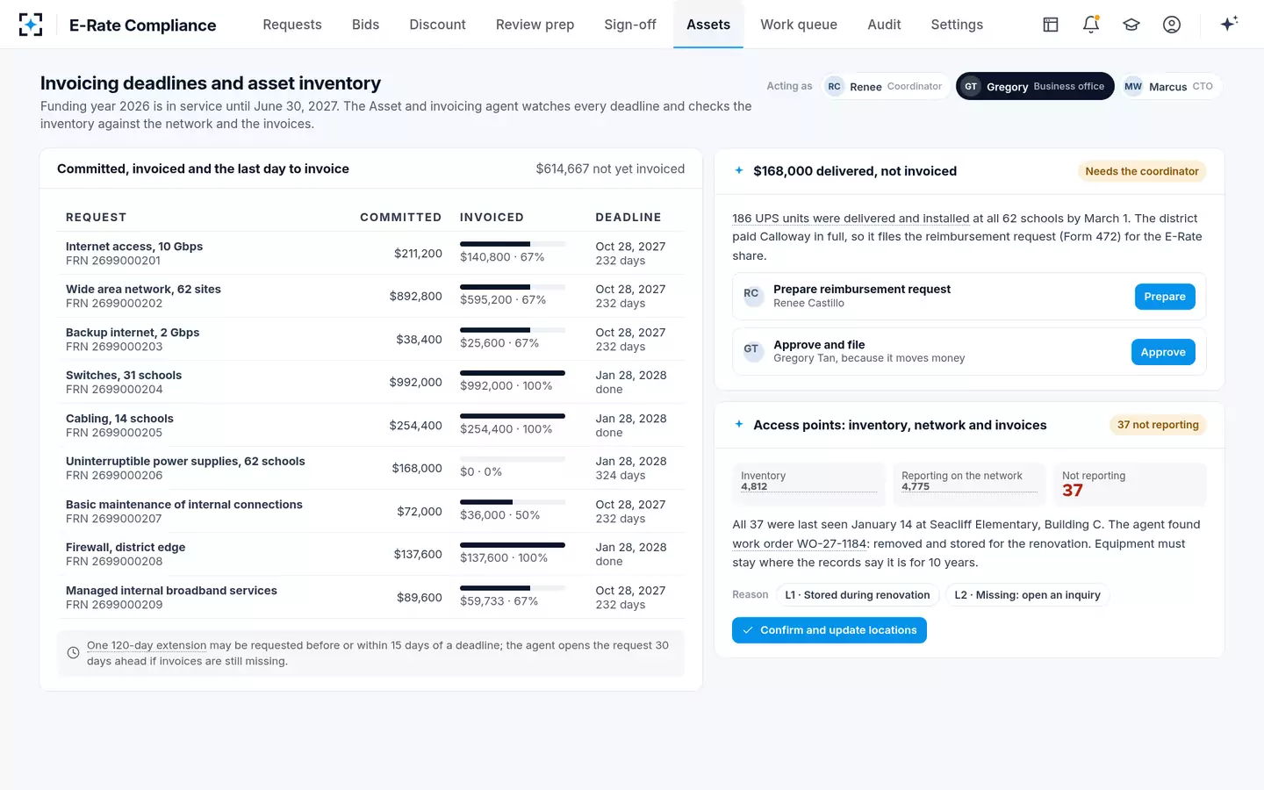
Task: Open the Work queue tab
Action: pos(799,25)
